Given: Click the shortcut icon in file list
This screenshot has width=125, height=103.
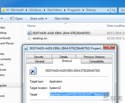Looking at the screenshot, I should [29, 33].
